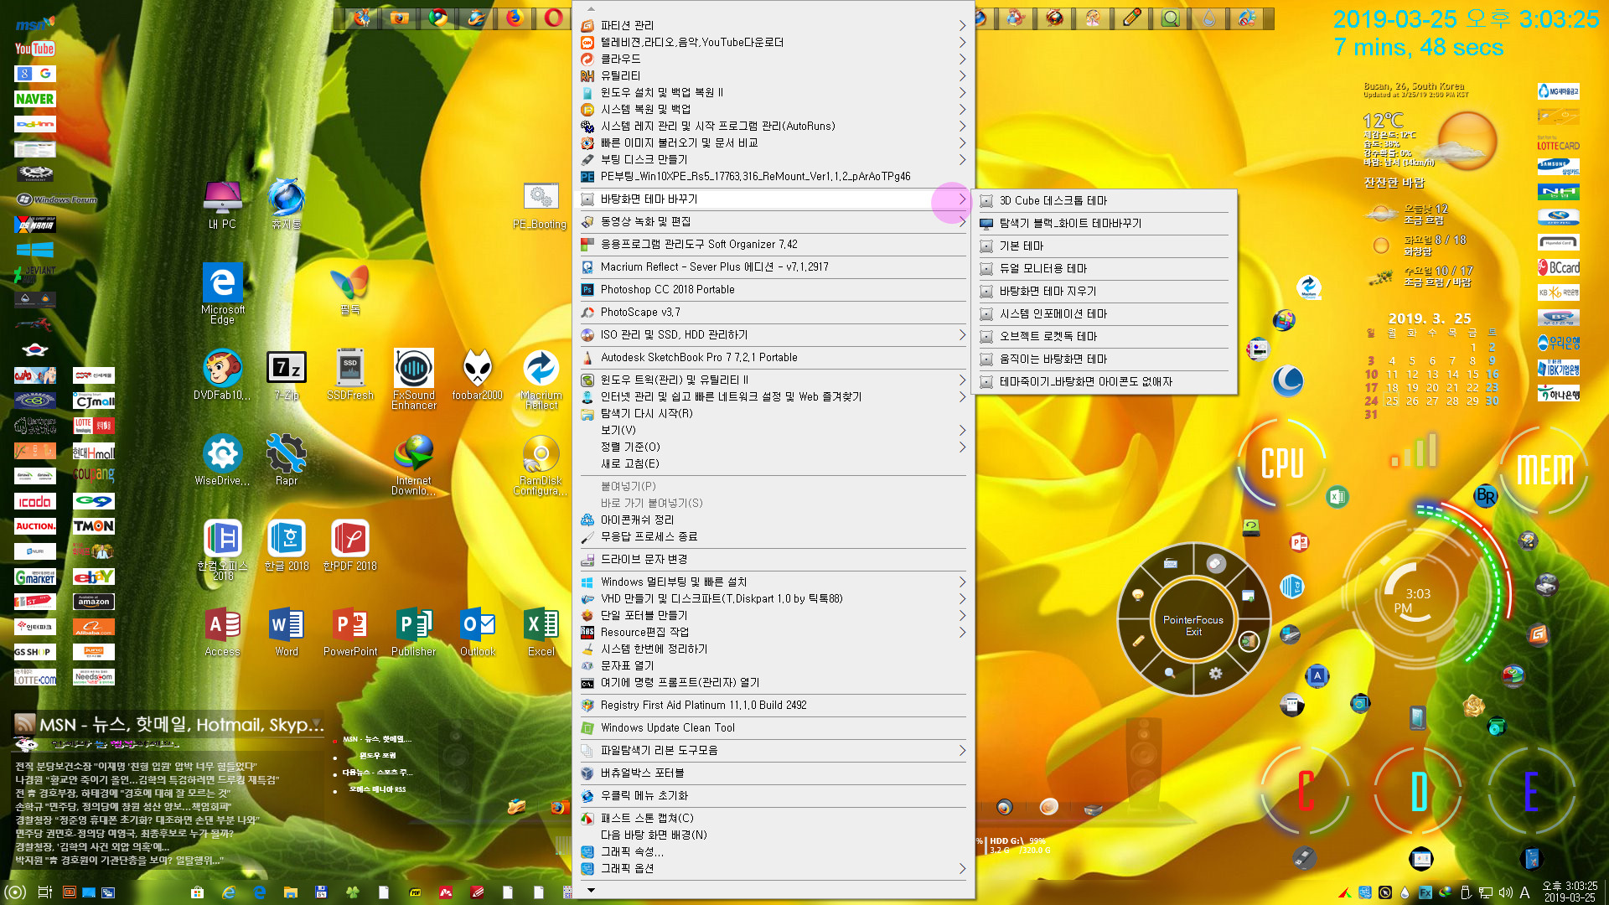Viewport: 1609px width, 905px height.
Task: Expand the 유틸리티 submenu
Action: [x=773, y=75]
